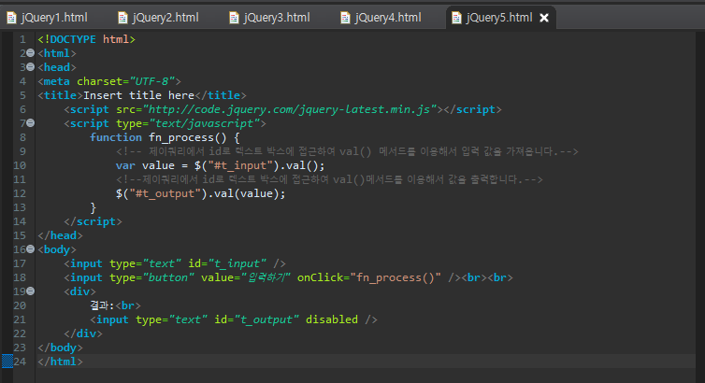Click the "결과:" text on line 20
Viewport: 705px width, 383px height.
tap(102, 305)
